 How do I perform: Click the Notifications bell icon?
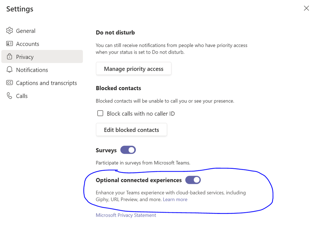(10, 70)
